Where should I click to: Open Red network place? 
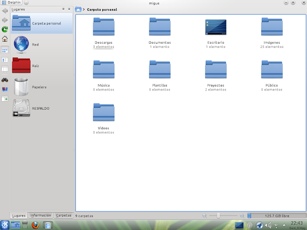[42, 44]
